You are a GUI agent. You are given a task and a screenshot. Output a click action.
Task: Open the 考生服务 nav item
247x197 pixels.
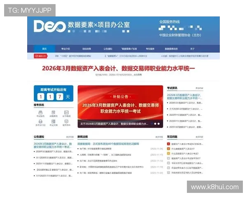click(150, 49)
